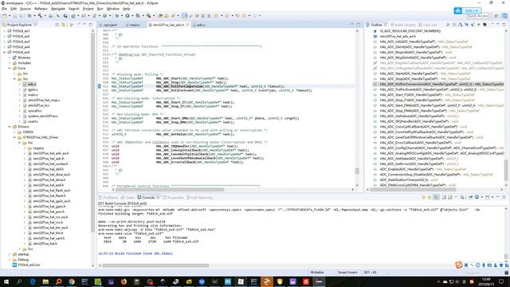Collapse the Drivers folder

(10, 127)
